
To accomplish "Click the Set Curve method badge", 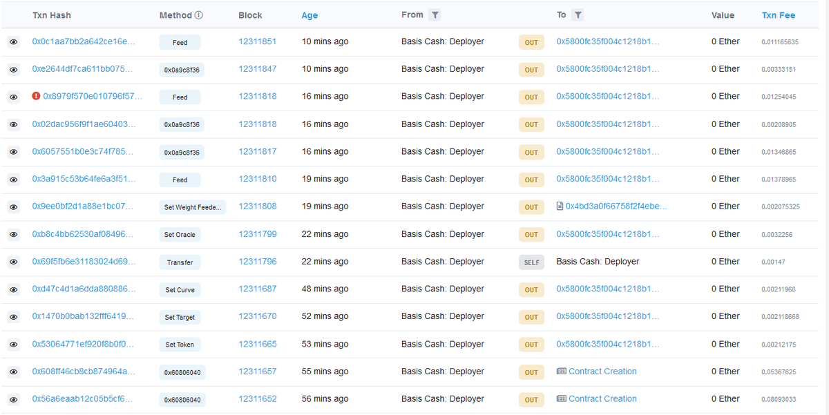I will pyautogui.click(x=180, y=290).
